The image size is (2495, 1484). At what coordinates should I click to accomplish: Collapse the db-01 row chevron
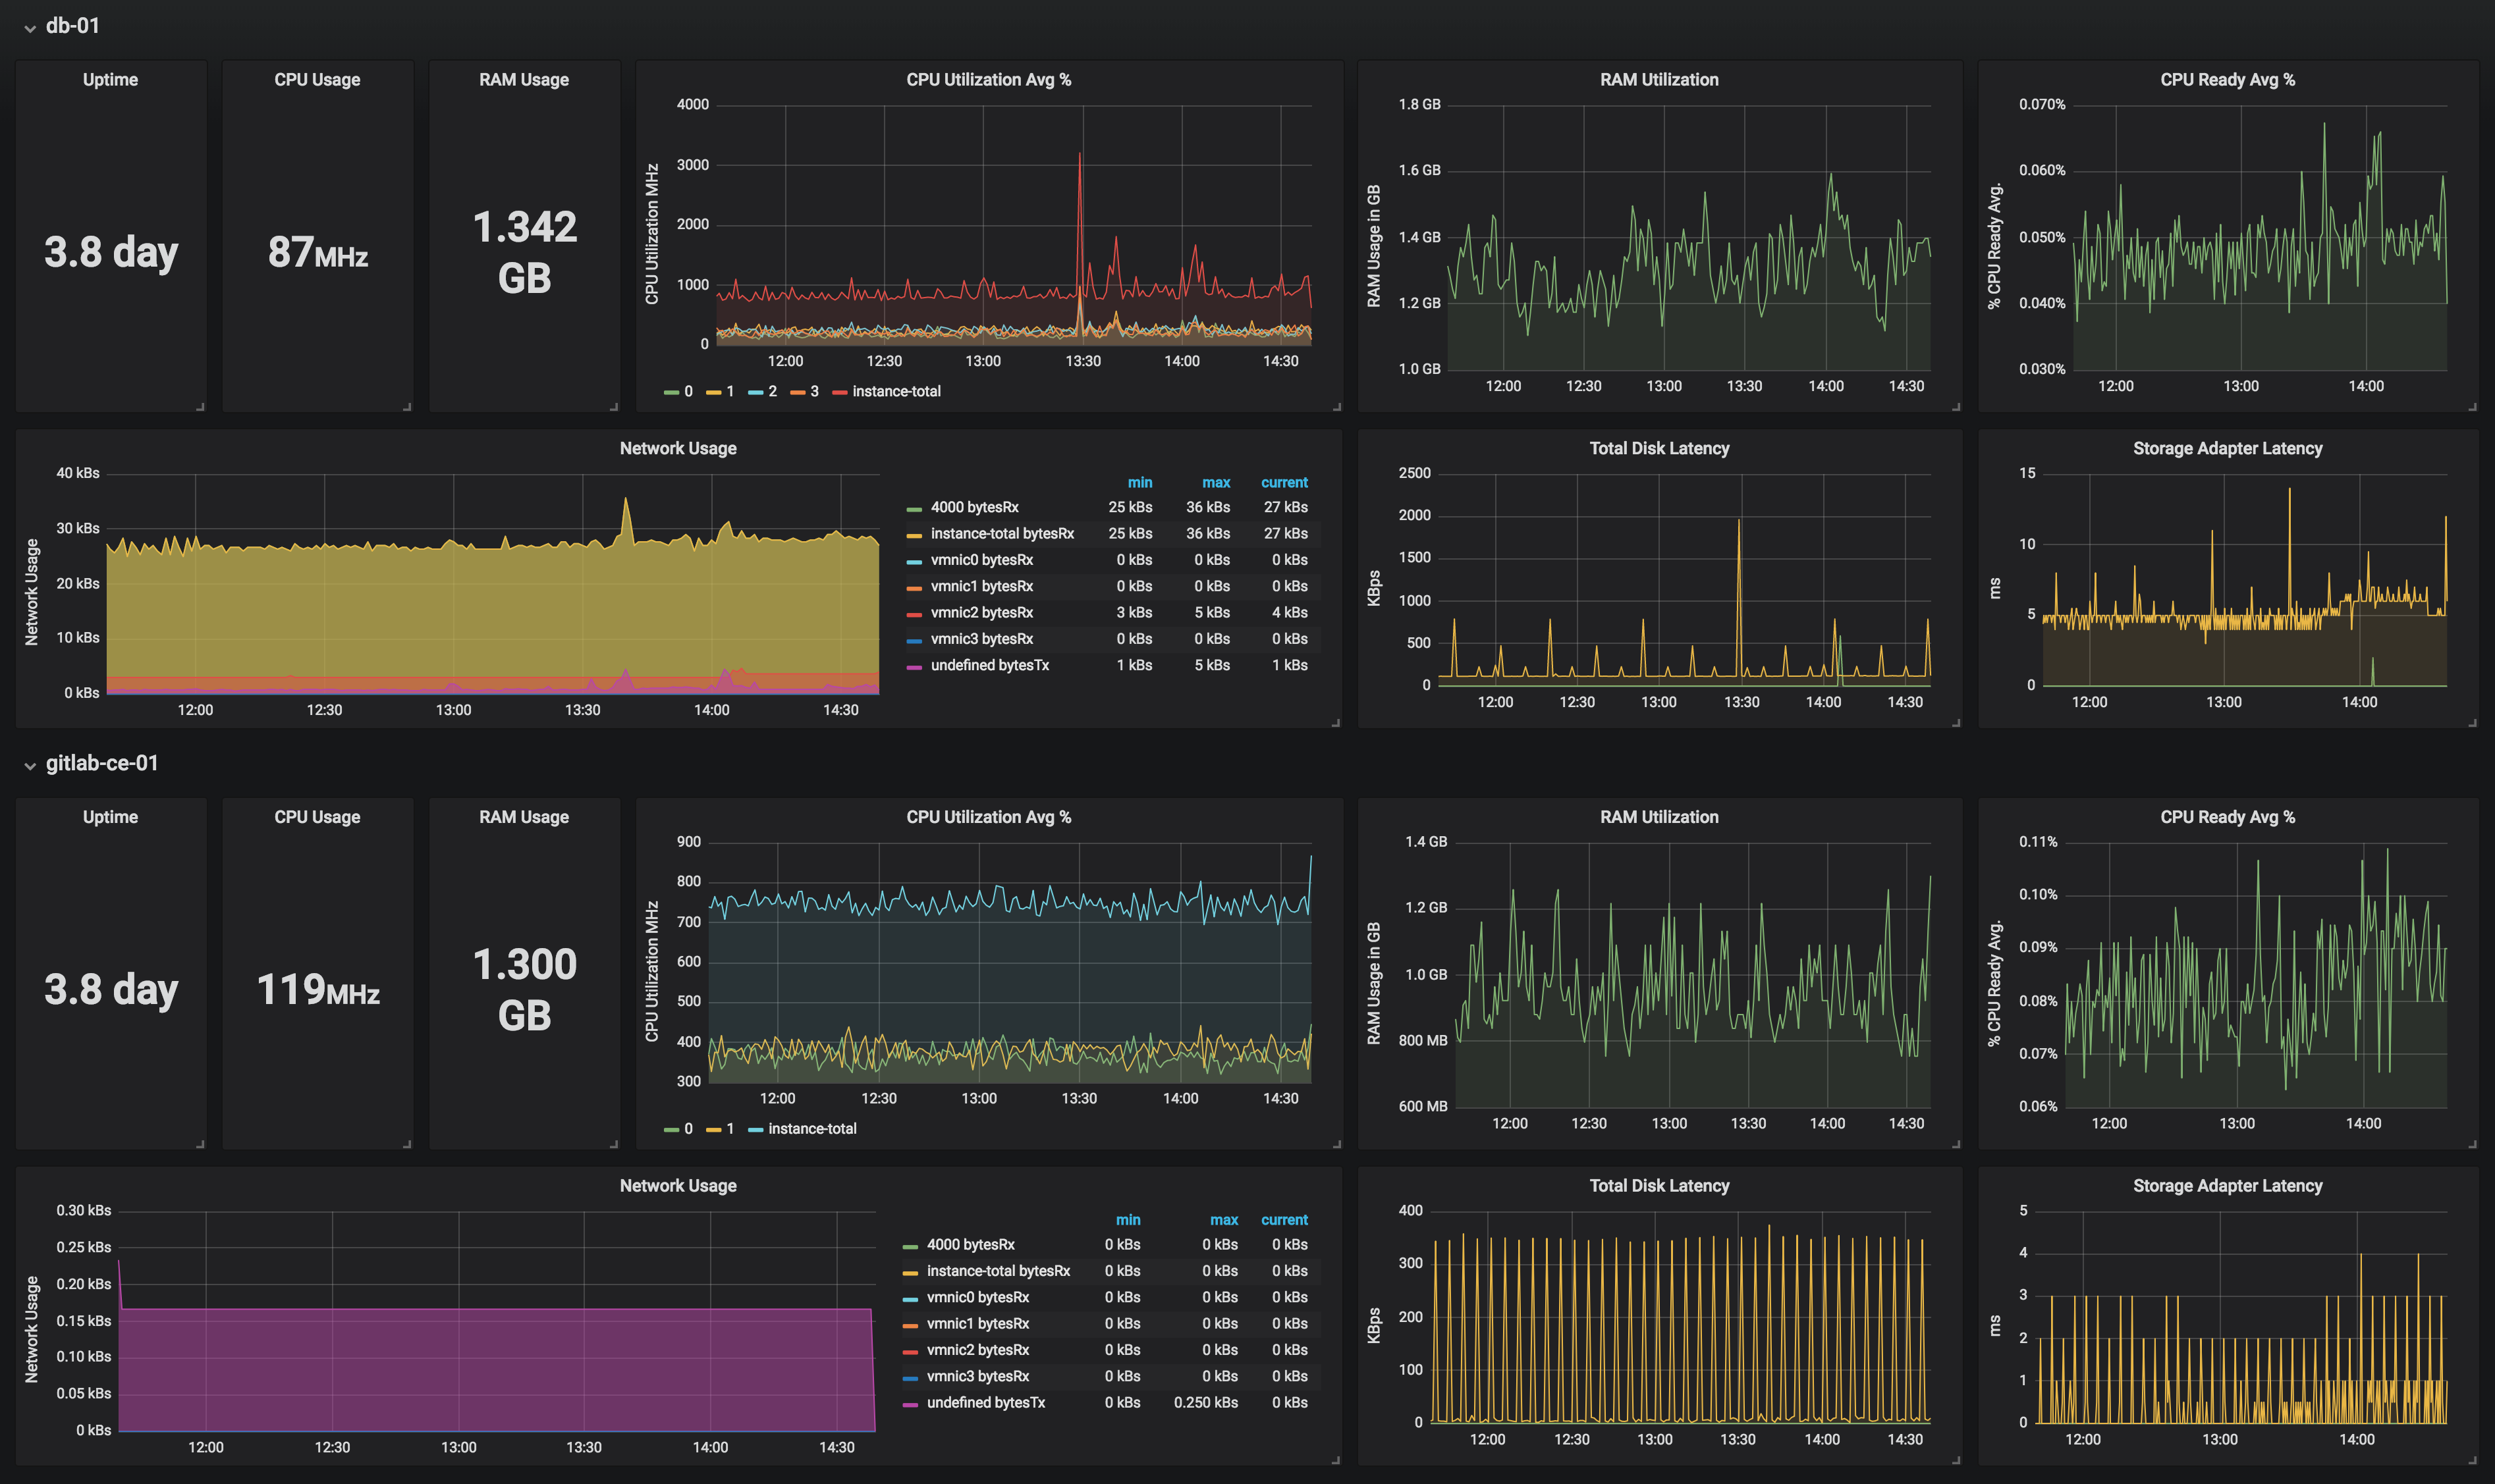pyautogui.click(x=30, y=28)
